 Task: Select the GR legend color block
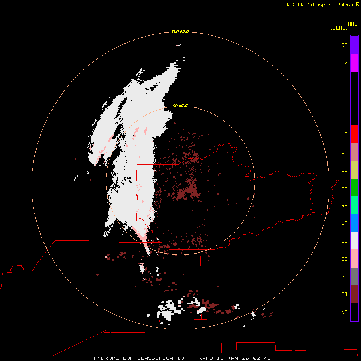tap(354, 152)
